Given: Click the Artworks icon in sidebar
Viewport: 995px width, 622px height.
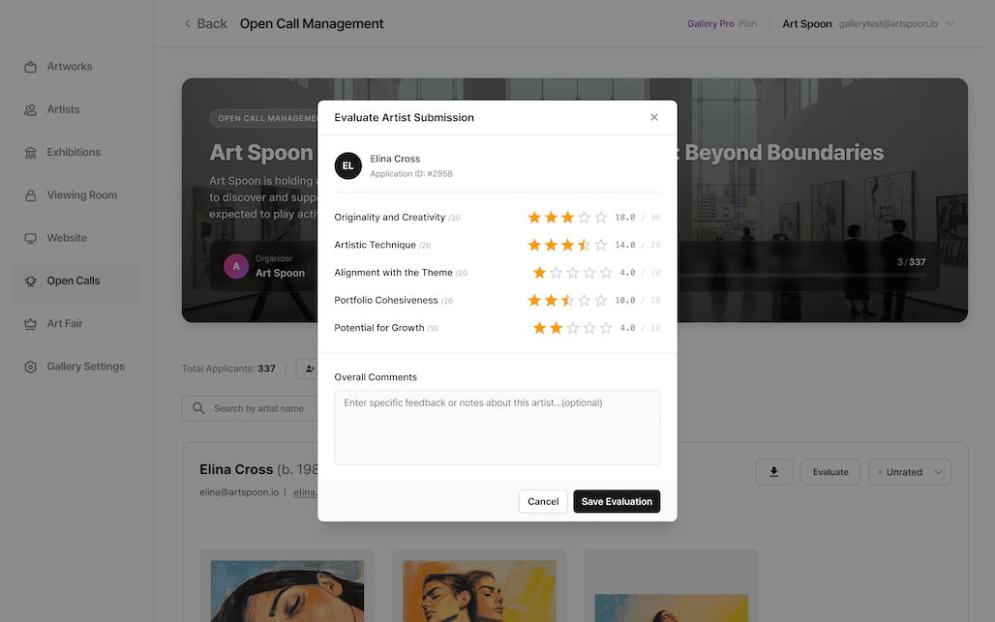Looking at the screenshot, I should tap(30, 67).
